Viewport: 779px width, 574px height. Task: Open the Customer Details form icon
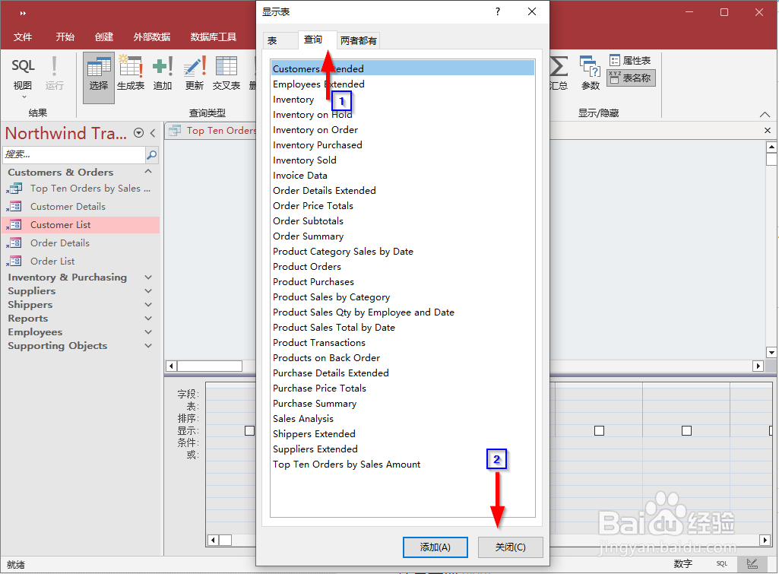(x=15, y=206)
